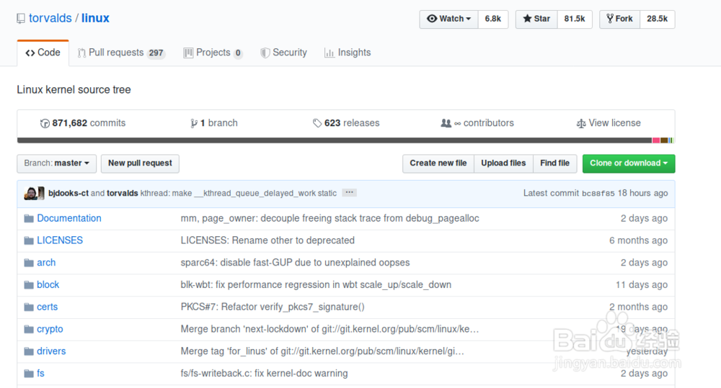Open the contributors page

477,123
